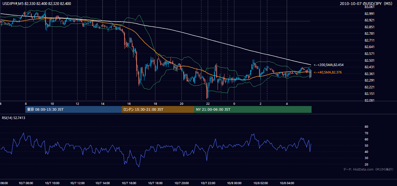Click the date label 10/8 00:00
This screenshot has width=397, height=186.
click(234, 183)
